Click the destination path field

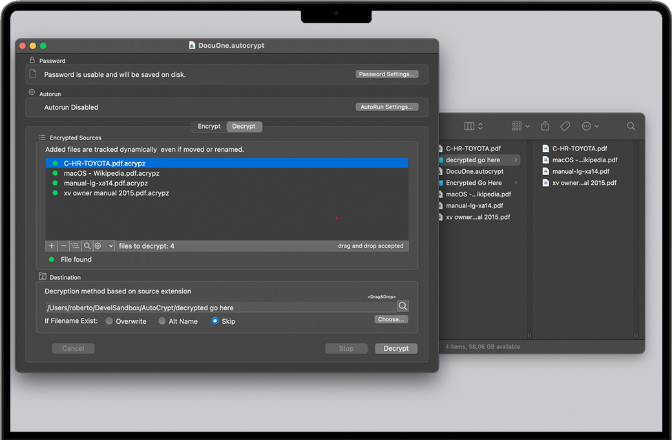click(x=220, y=308)
